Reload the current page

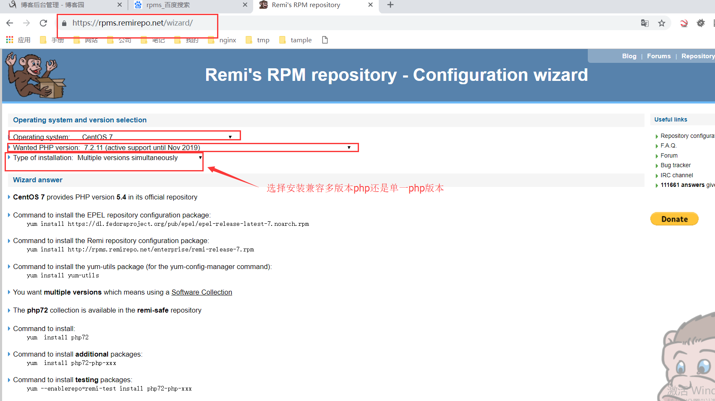tap(43, 23)
